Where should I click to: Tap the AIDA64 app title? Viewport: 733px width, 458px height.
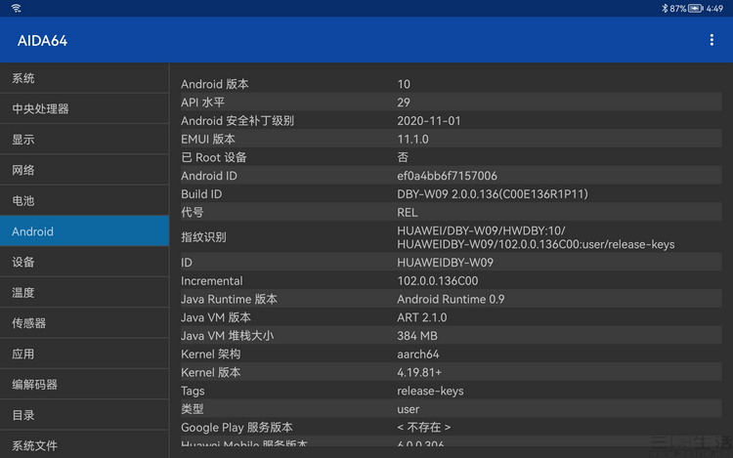coord(43,41)
